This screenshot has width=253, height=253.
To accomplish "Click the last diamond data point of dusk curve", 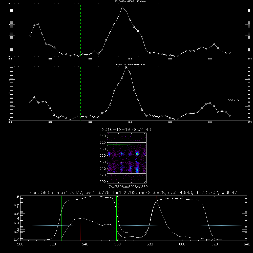I will click(x=230, y=116).
